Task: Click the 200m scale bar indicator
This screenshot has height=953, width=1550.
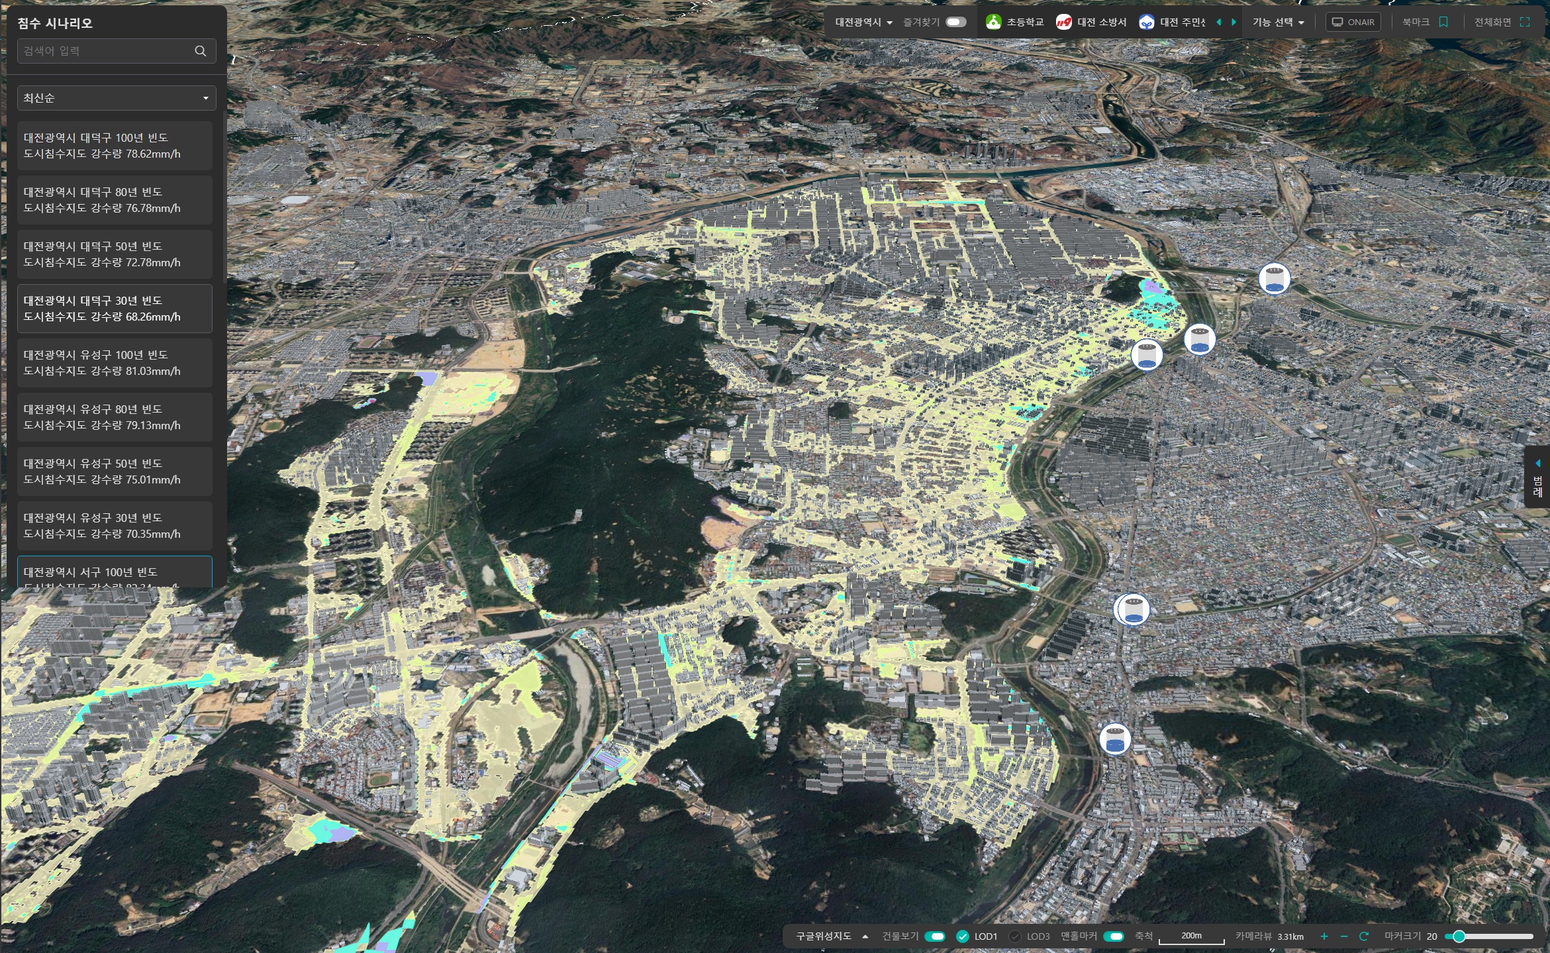Action: pyautogui.click(x=1191, y=937)
